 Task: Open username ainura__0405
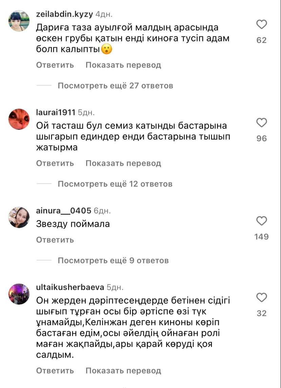tap(64, 210)
